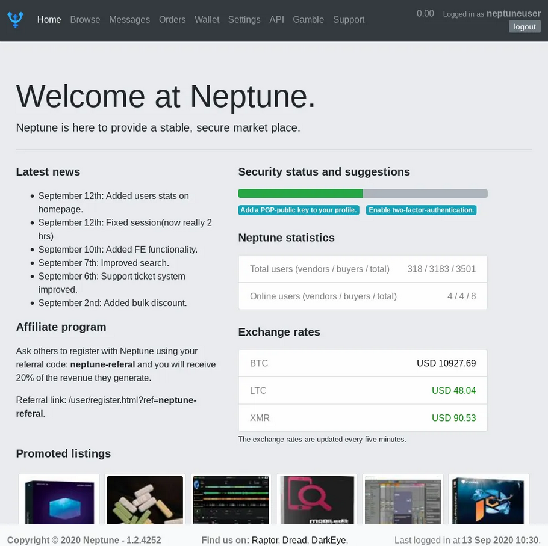
Task: Open the Raptor link in the footer
Action: tap(265, 540)
